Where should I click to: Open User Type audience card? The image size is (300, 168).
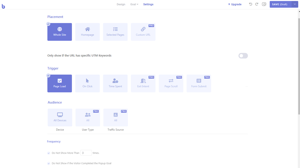[87, 117]
